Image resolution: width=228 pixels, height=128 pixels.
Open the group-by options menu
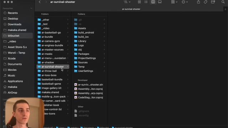pyautogui.click(x=174, y=2)
